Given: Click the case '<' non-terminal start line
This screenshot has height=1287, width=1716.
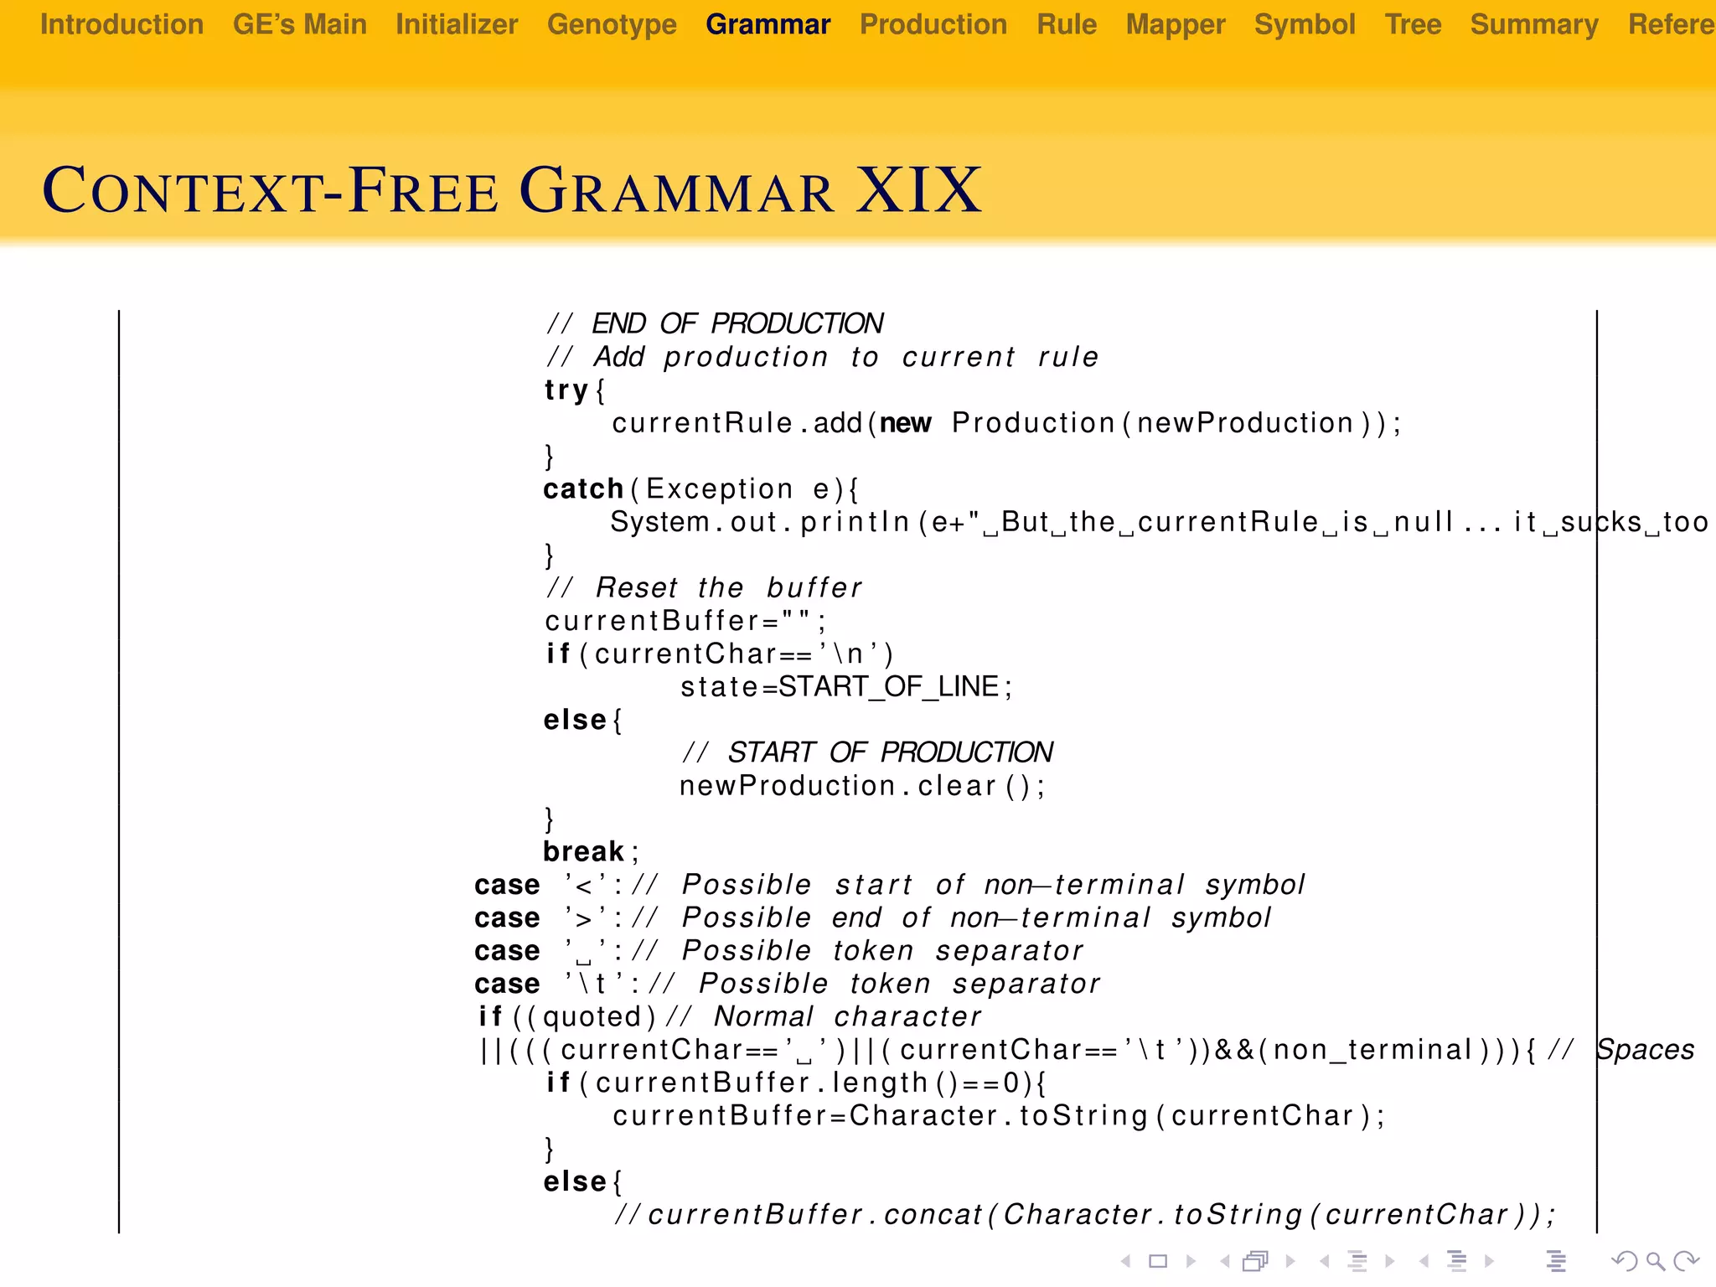Looking at the screenshot, I should 890,885.
